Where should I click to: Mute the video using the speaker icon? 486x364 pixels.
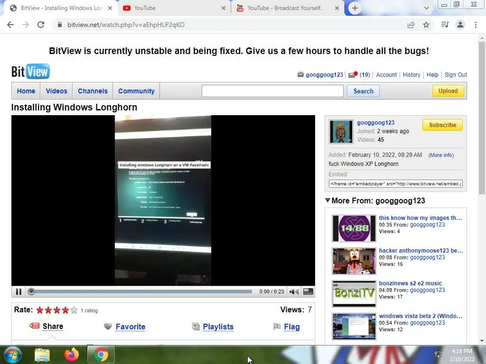coord(293,291)
